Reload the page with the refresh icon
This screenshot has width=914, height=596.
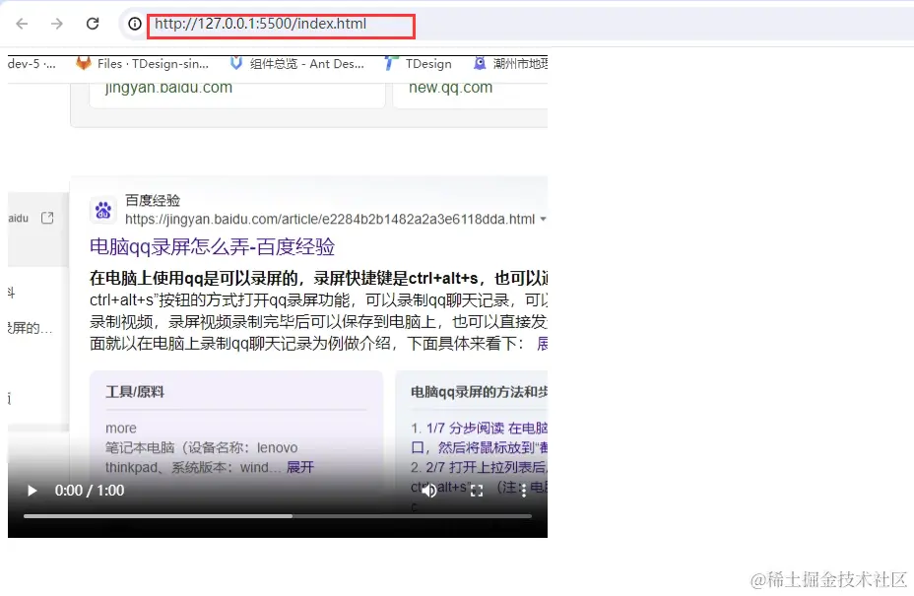[93, 24]
